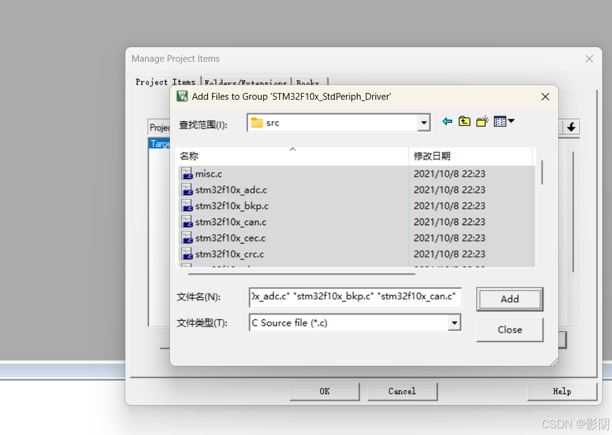Click horizontal scrollbar under file list
Image resolution: width=612 pixels, height=435 pixels.
[301, 274]
